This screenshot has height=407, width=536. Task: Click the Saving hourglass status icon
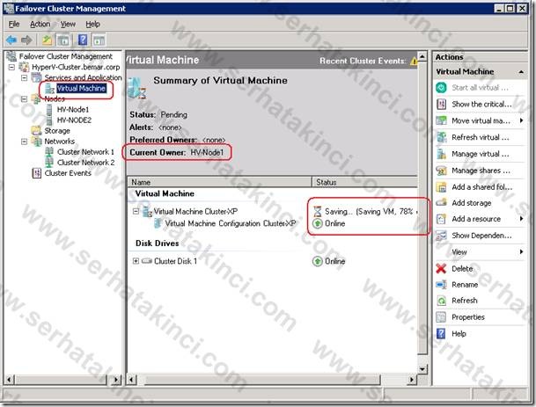tap(318, 212)
